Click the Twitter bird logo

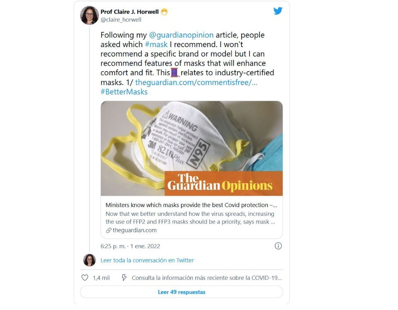pos(278,11)
